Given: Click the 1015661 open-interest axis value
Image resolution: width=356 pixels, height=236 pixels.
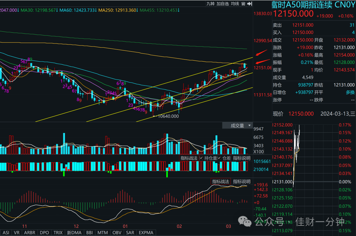Looking at the screenshot, I should [x=262, y=161].
